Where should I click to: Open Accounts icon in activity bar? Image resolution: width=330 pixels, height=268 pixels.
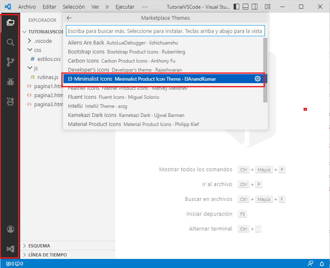pos(10,229)
